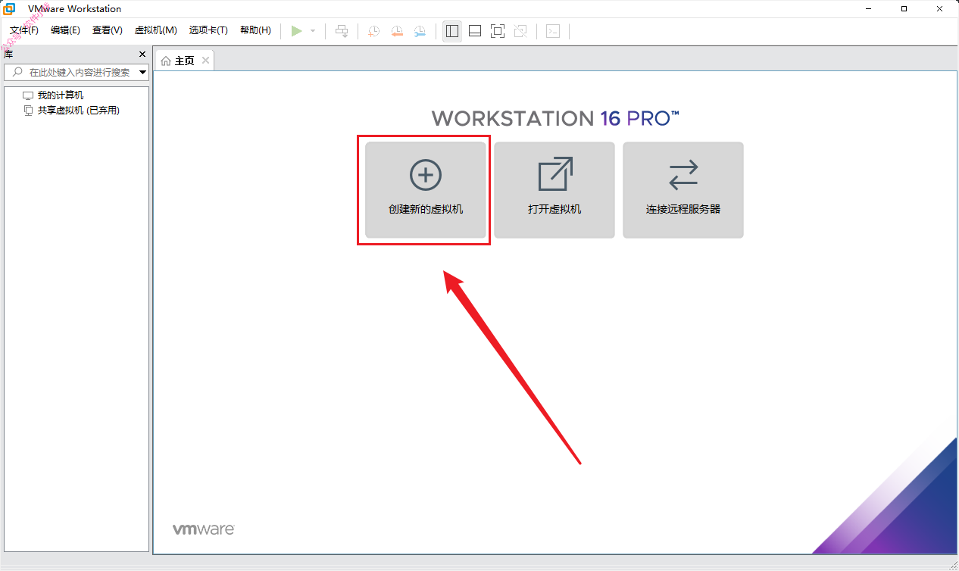Open the 虚拟机(M) menu
Screen dimensions: 959x571
coord(155,30)
